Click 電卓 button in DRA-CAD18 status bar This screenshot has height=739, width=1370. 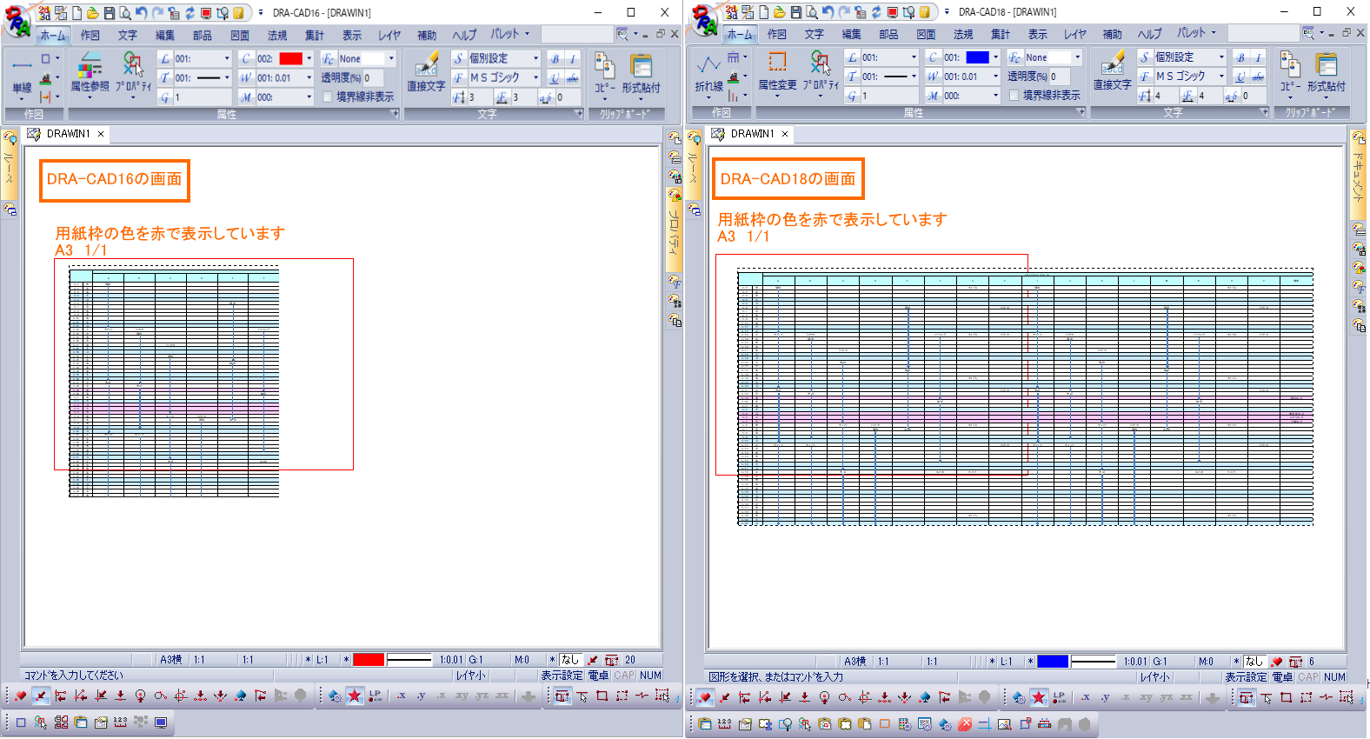pyautogui.click(x=1282, y=676)
